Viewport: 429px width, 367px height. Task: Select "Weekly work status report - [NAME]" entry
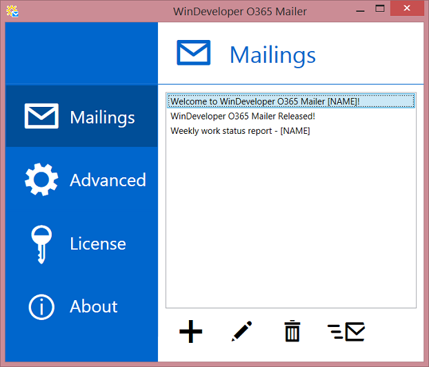[240, 130]
